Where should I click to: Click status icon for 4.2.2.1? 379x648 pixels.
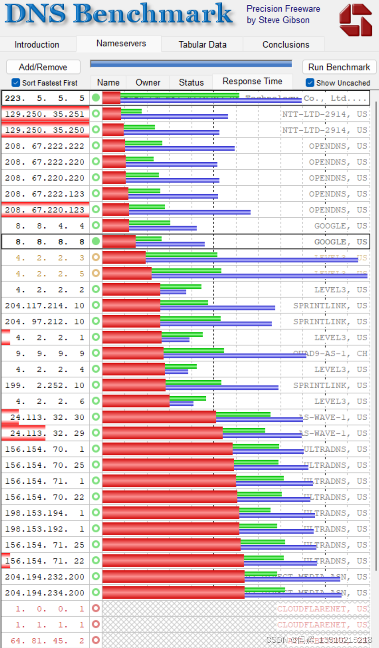coord(96,337)
